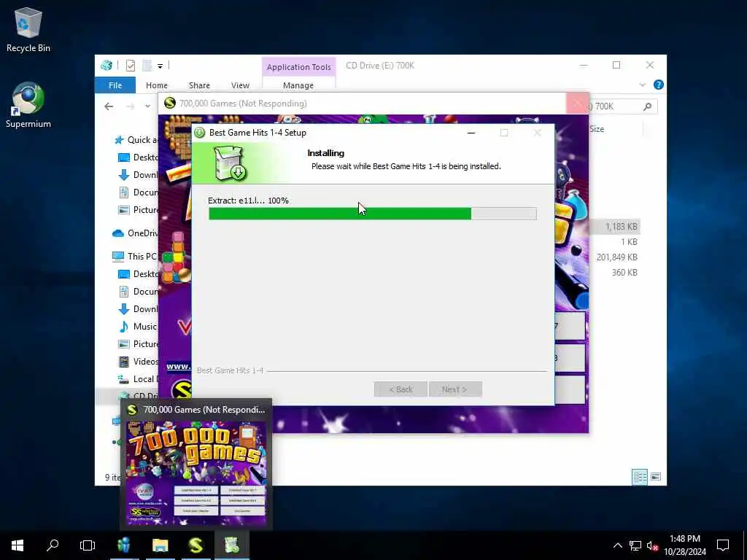
Task: Select Quick access in navigation pane
Action: 136,139
